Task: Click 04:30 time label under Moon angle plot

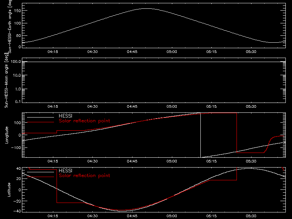Action: pos(92,106)
